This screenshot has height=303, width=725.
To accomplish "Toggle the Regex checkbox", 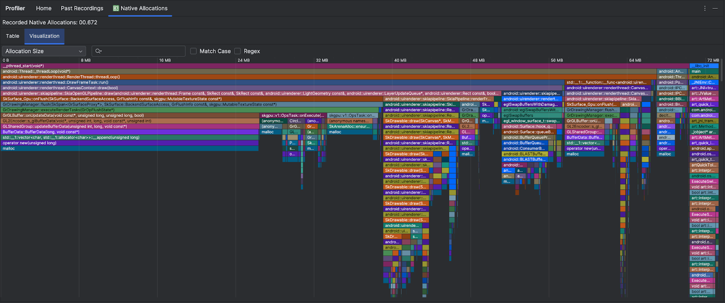I will pos(237,51).
